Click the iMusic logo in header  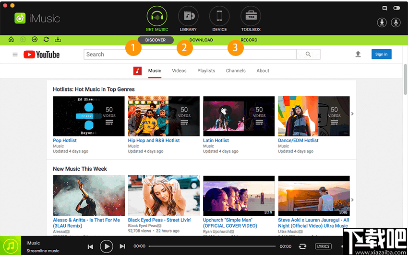37,18
